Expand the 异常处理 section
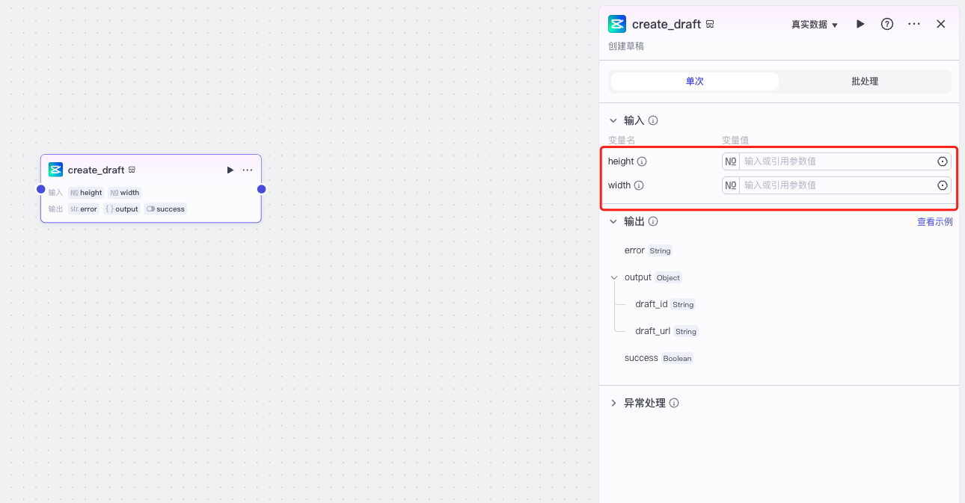965x503 pixels. [613, 403]
